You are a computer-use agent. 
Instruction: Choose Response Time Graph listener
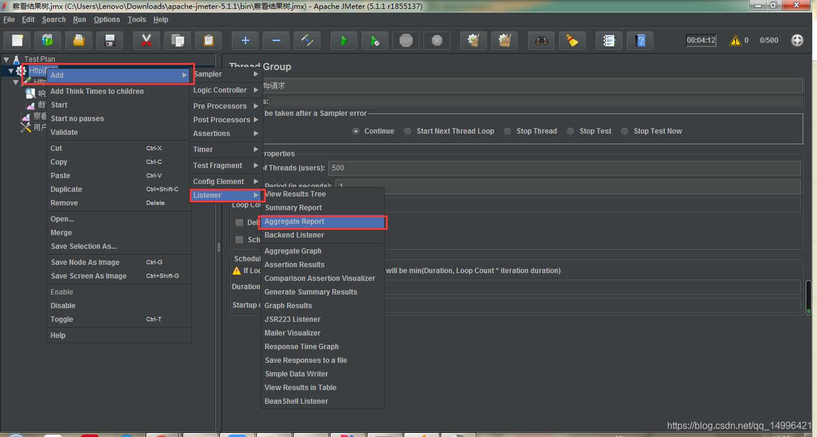(323, 347)
